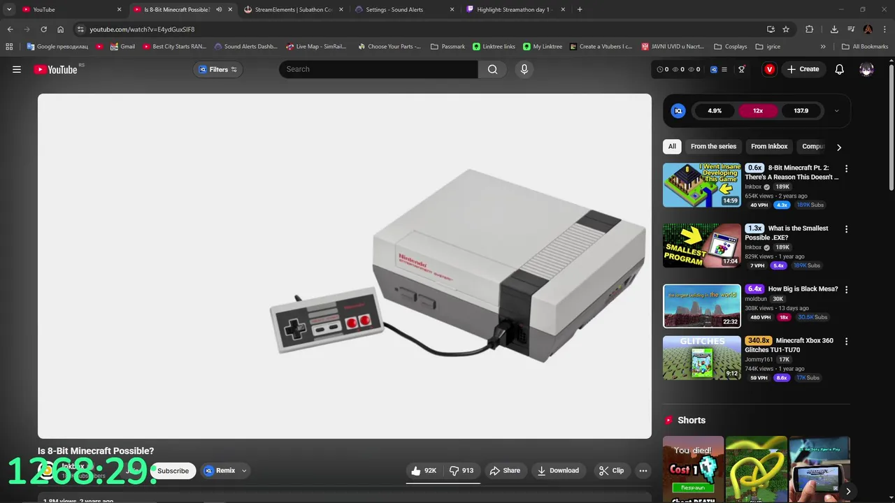This screenshot has height=503, width=895.
Task: Open the vidIQ list menu icon
Action: tap(724, 69)
